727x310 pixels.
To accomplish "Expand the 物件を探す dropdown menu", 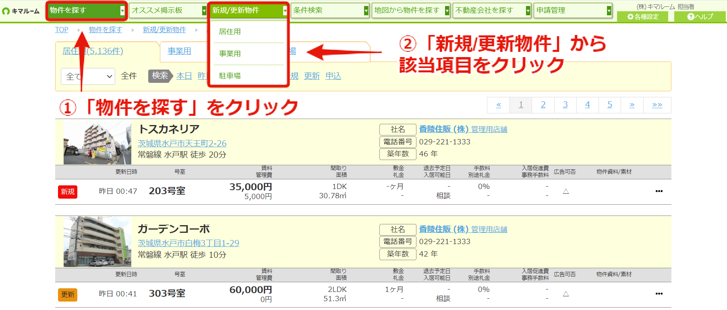I will [x=122, y=11].
